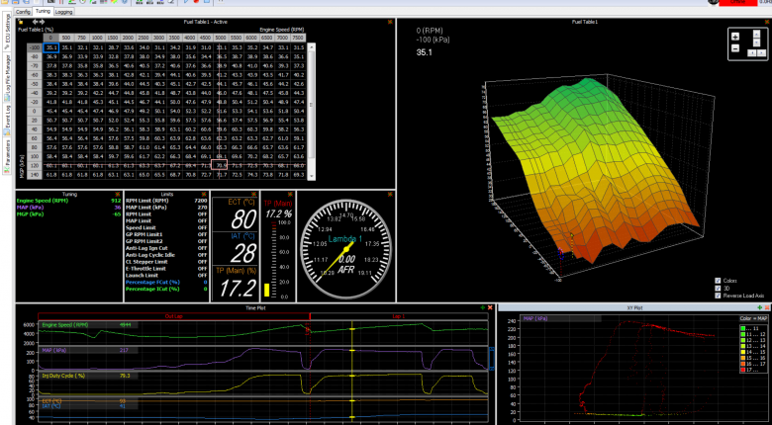
Task: Click the MAP (kPa) axis label in XY Plot
Action: click(535, 318)
